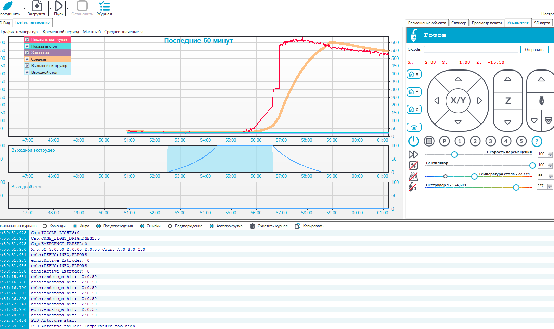554x329 pixels.
Task: Click the home all axes icon
Action: click(414, 127)
